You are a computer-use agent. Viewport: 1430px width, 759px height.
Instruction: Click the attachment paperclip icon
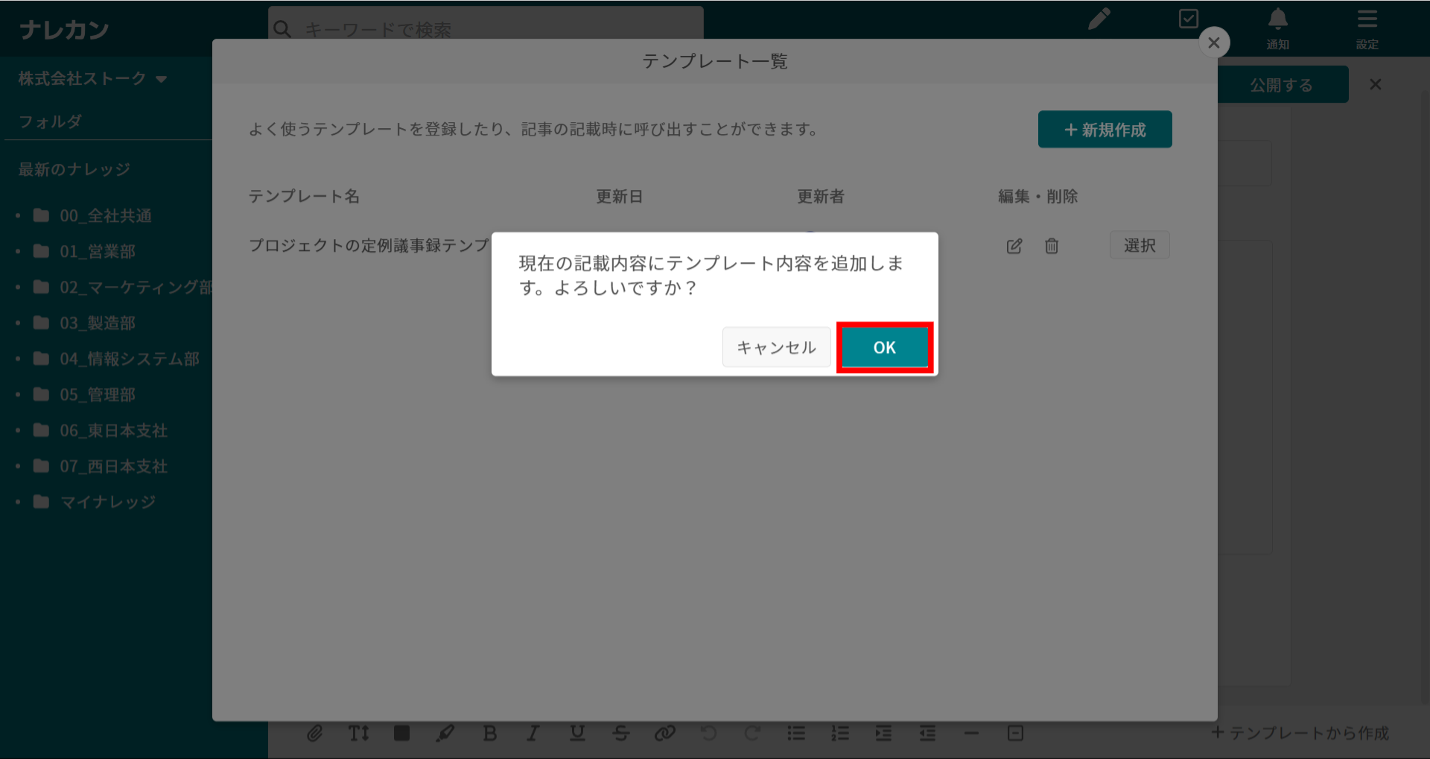point(315,734)
